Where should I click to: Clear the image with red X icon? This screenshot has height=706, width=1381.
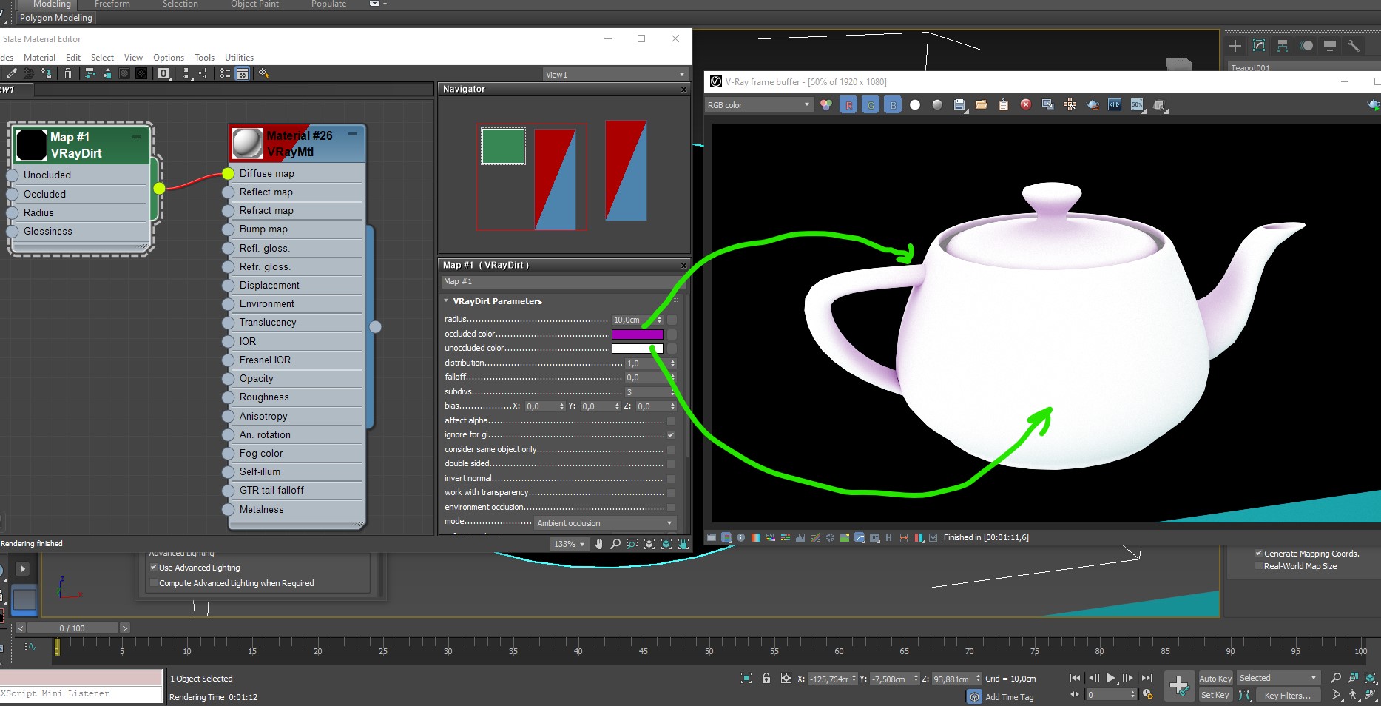point(1025,104)
